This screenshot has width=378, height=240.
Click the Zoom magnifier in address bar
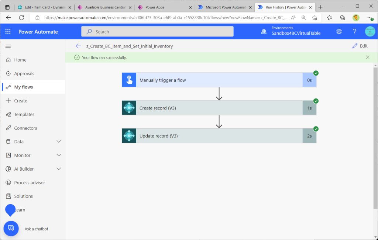(303, 18)
